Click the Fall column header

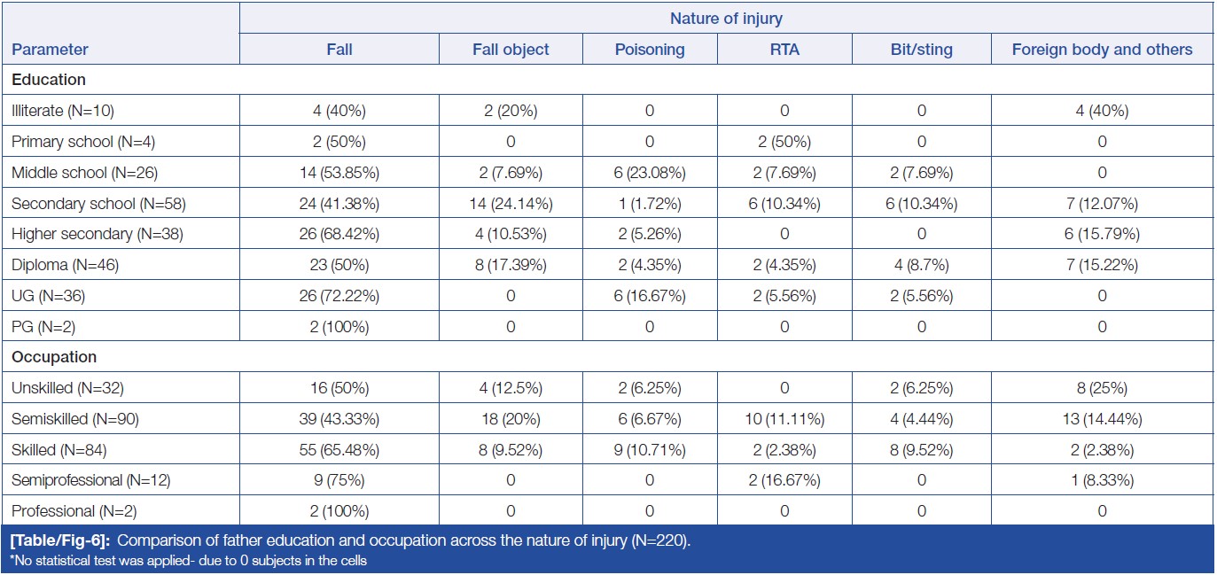339,50
